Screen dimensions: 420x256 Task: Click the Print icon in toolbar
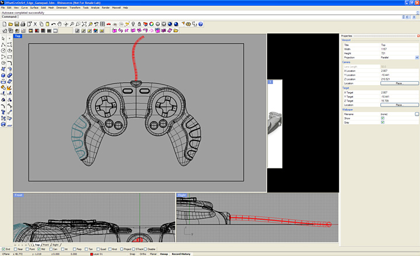click(x=22, y=24)
